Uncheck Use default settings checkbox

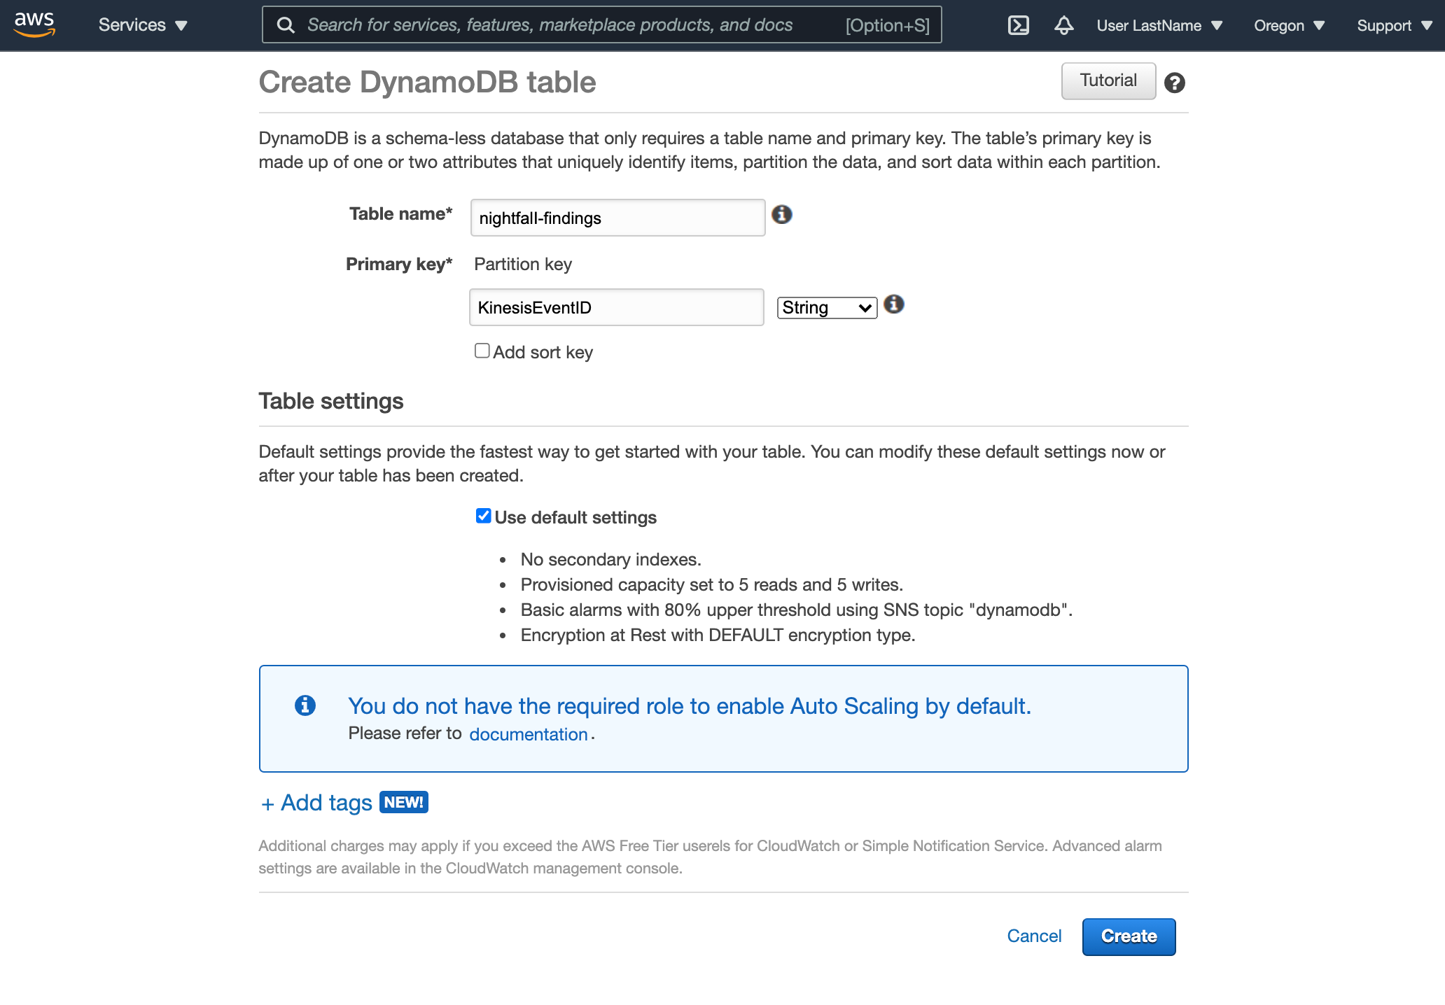pos(483,516)
